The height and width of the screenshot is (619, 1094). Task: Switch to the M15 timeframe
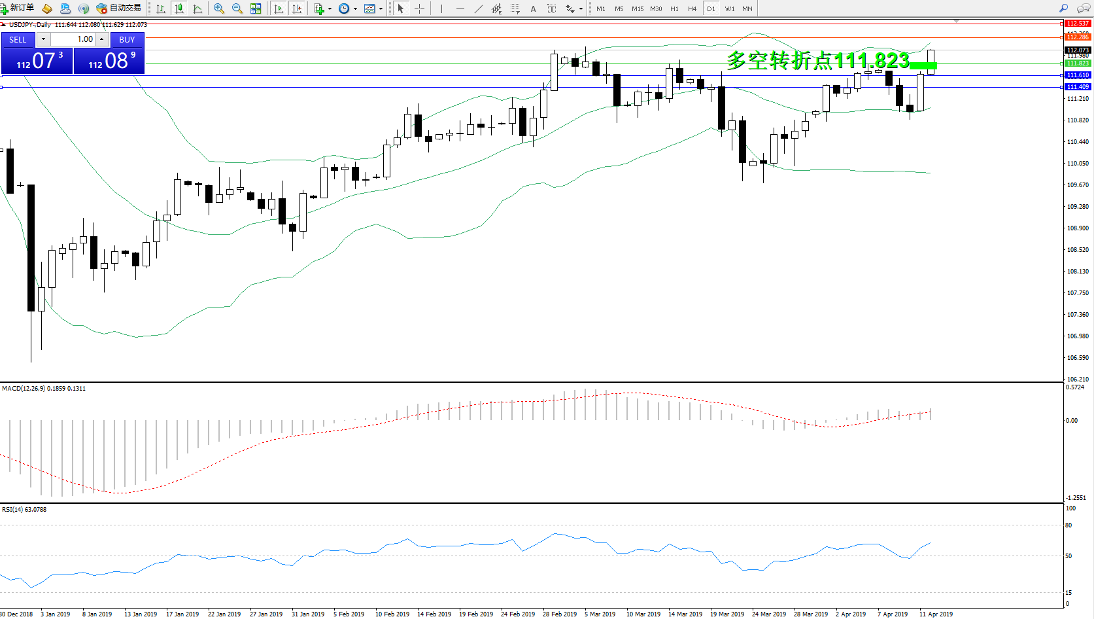(x=637, y=9)
